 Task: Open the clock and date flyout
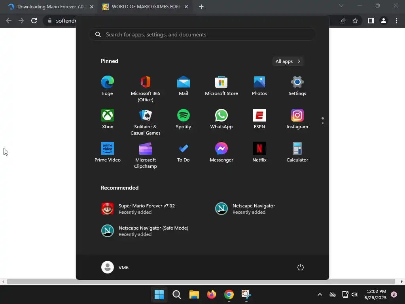tap(375, 294)
